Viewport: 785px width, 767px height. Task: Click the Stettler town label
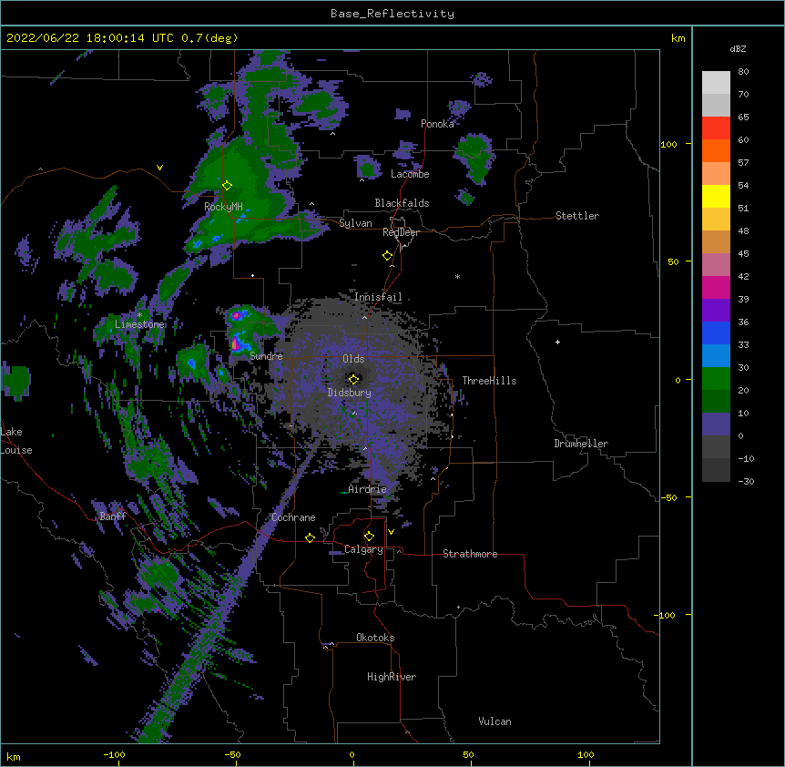pyautogui.click(x=577, y=216)
